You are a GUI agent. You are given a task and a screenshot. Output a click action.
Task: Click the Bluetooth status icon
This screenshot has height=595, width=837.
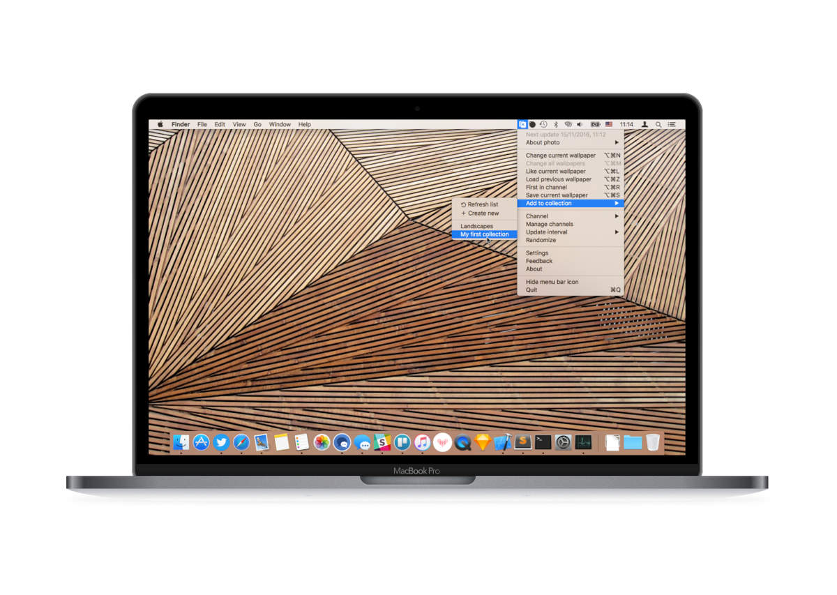[x=556, y=124]
